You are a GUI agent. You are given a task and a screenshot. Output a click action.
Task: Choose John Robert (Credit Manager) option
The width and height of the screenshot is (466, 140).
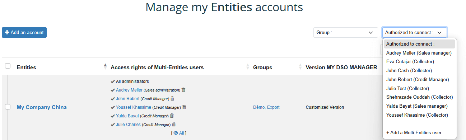tap(419, 79)
